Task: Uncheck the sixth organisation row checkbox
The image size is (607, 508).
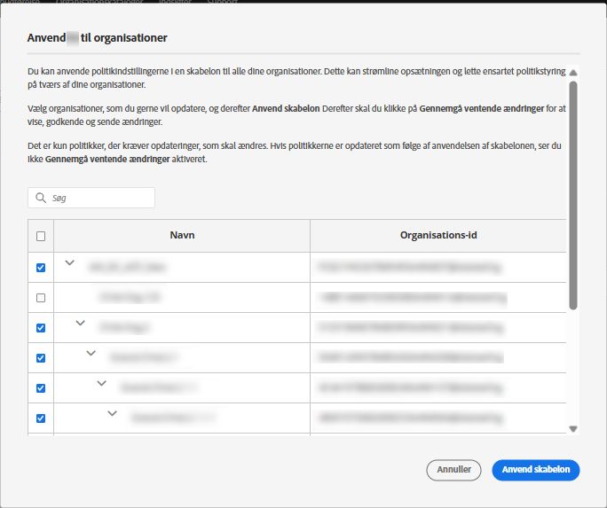Action: (41, 418)
